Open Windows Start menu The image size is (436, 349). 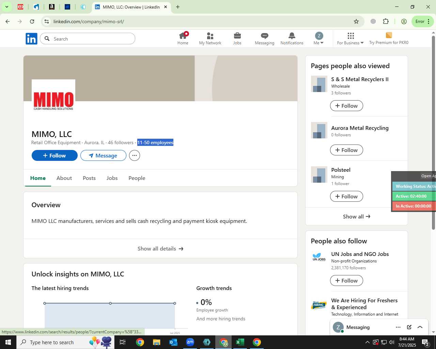8,342
